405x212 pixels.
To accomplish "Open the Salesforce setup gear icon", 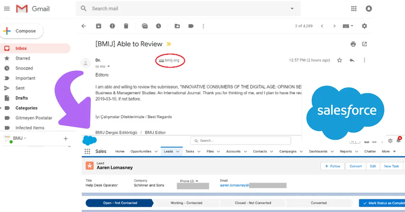I will pyautogui.click(x=390, y=141).
